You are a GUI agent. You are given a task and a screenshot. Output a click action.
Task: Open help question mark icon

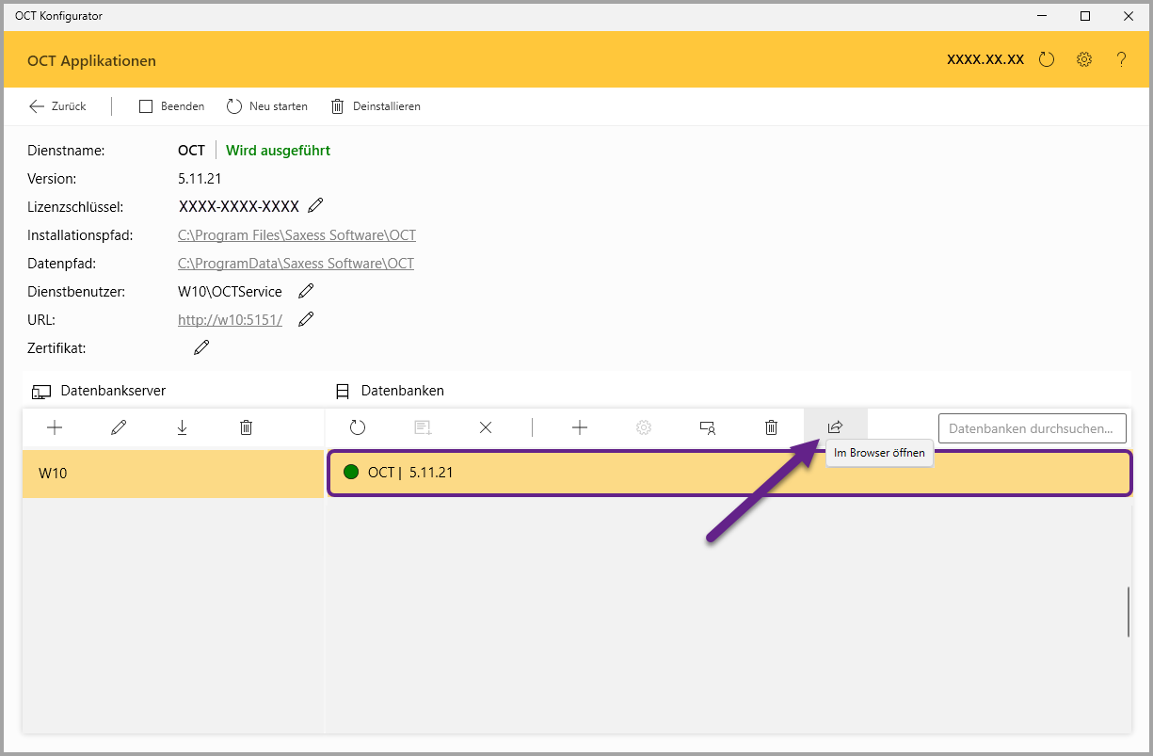tap(1121, 59)
